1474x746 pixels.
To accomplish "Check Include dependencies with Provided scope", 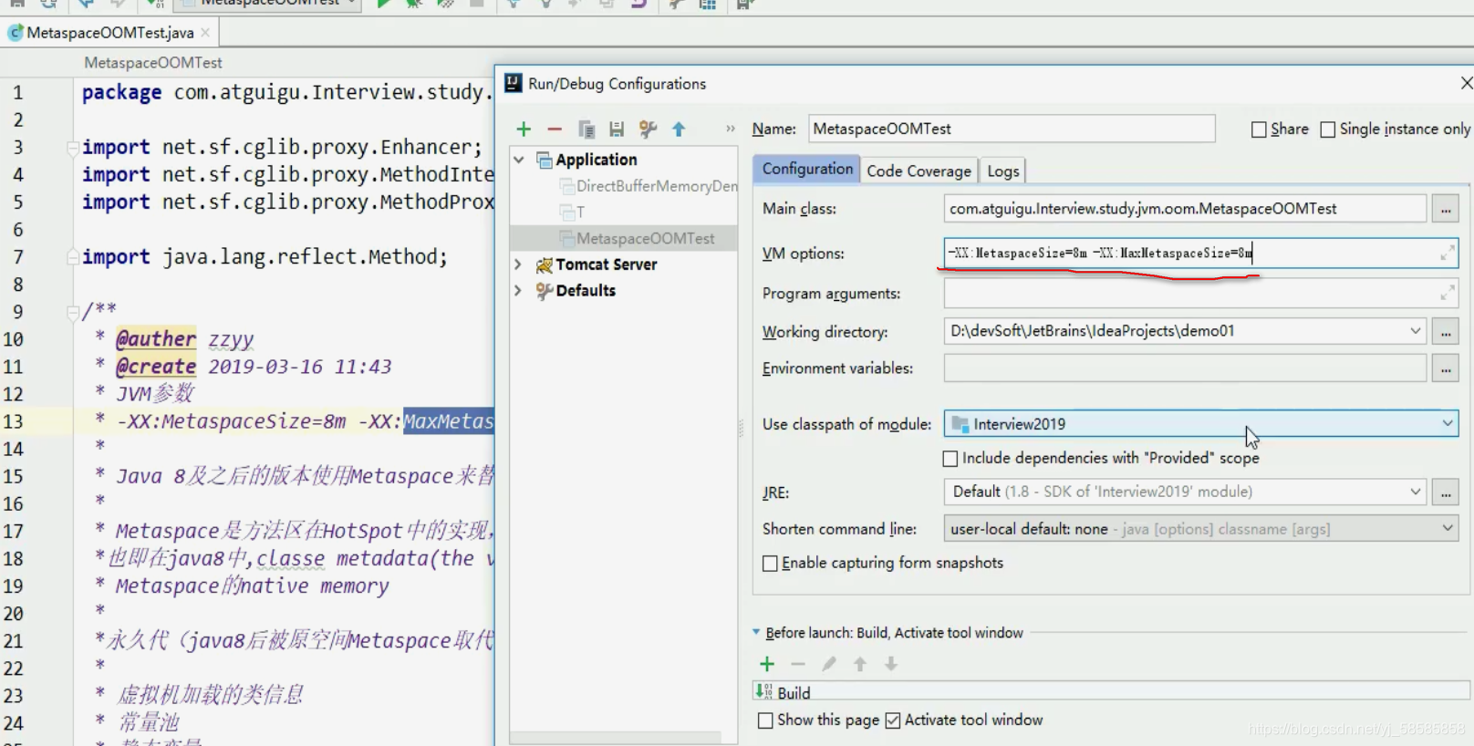I will (x=950, y=458).
